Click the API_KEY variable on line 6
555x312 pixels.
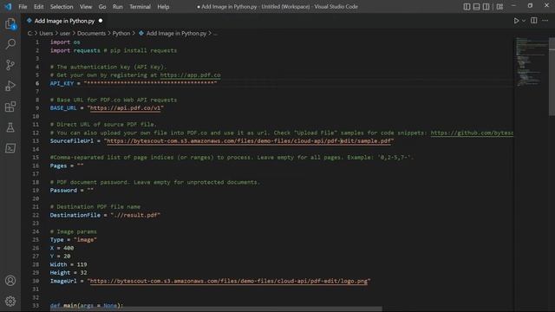[x=62, y=83]
